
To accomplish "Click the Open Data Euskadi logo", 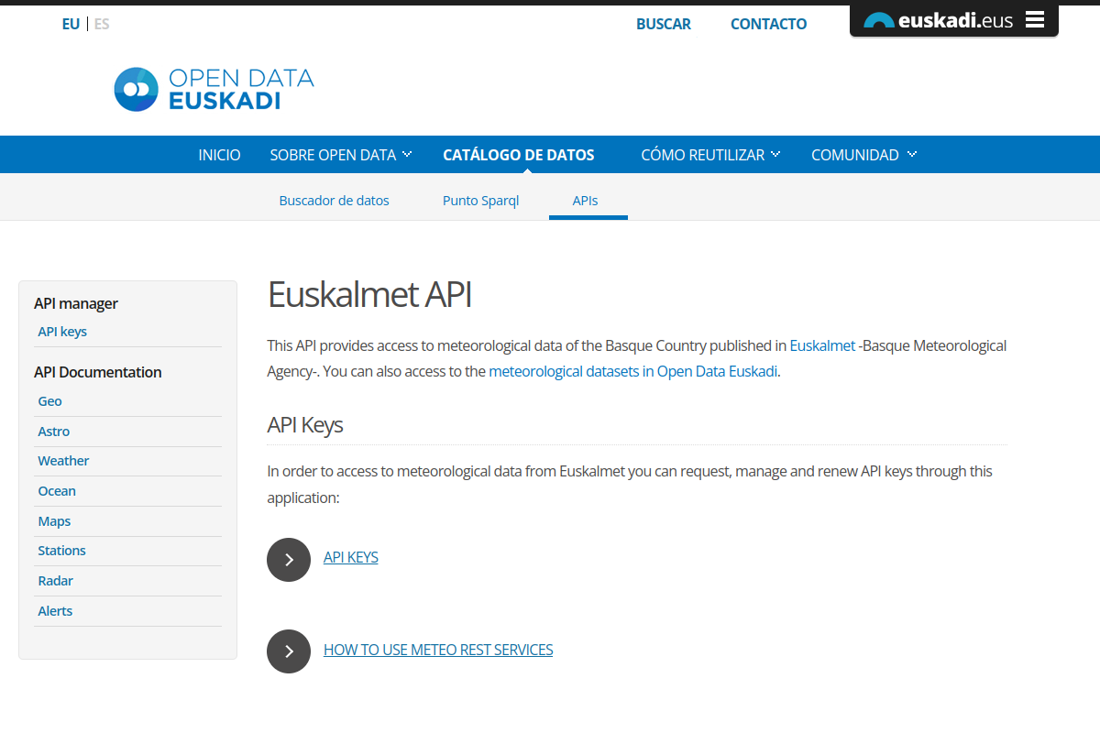I will click(x=214, y=89).
